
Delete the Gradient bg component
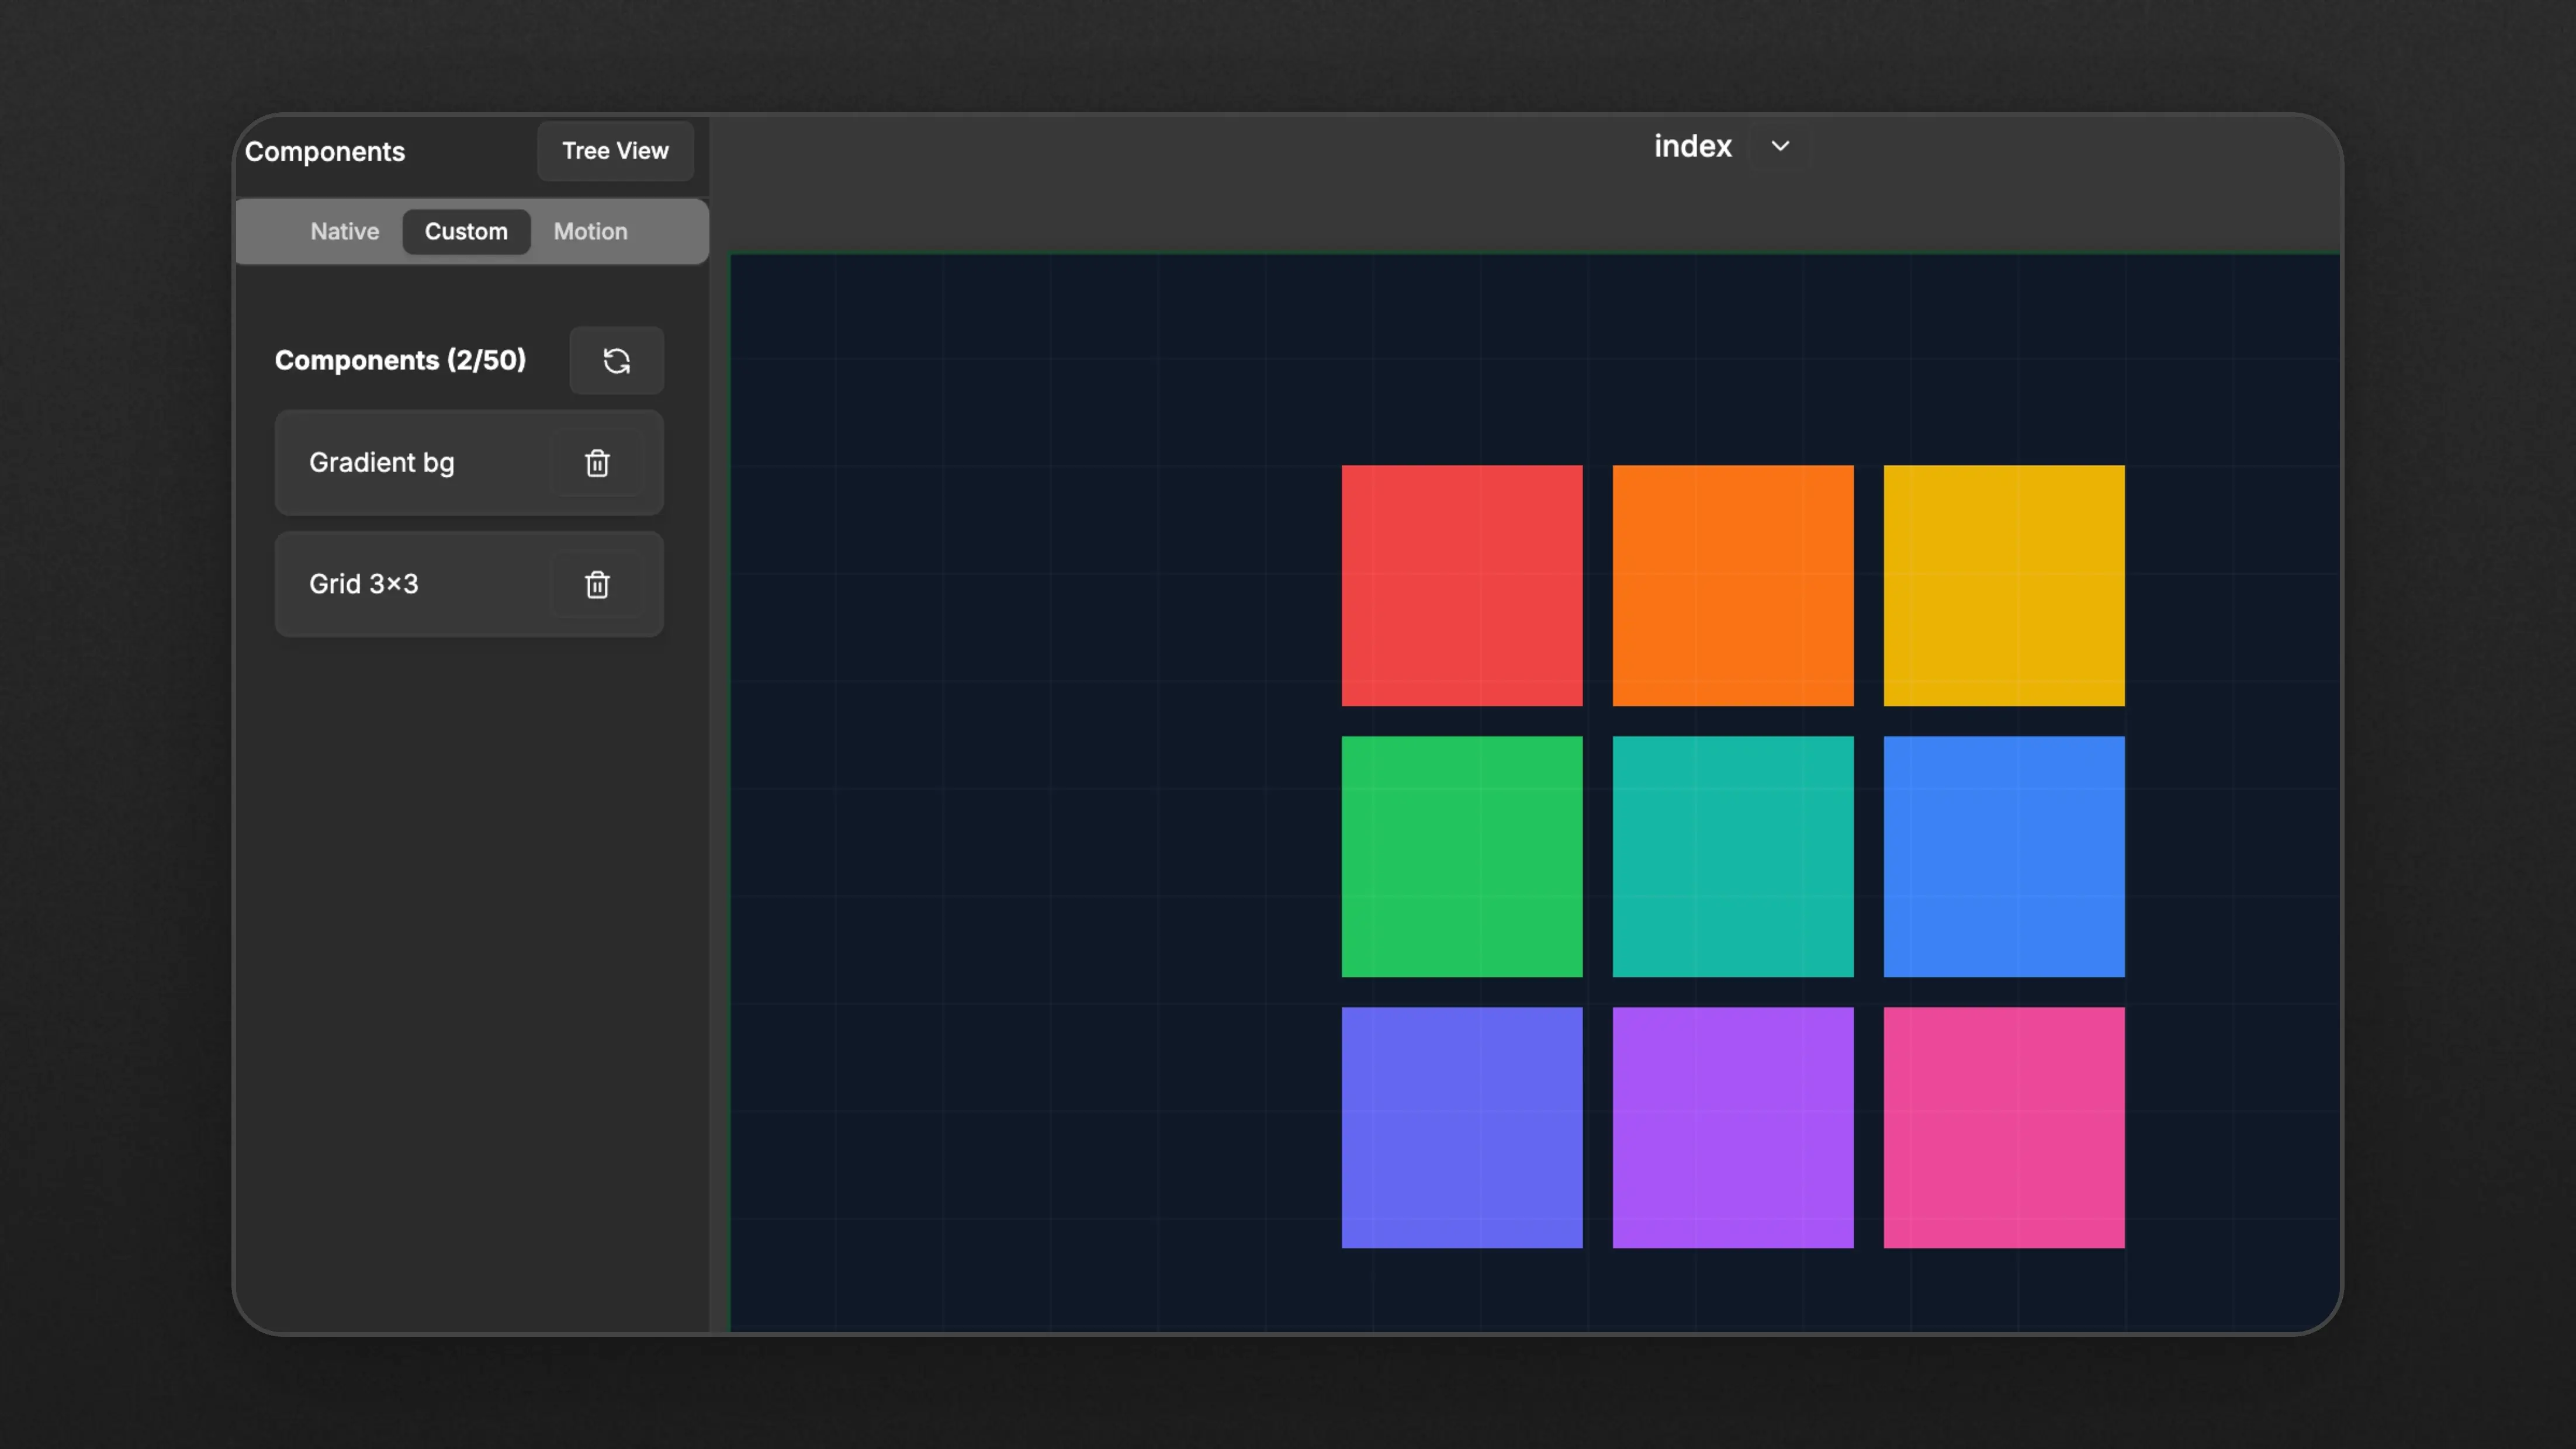pos(597,463)
